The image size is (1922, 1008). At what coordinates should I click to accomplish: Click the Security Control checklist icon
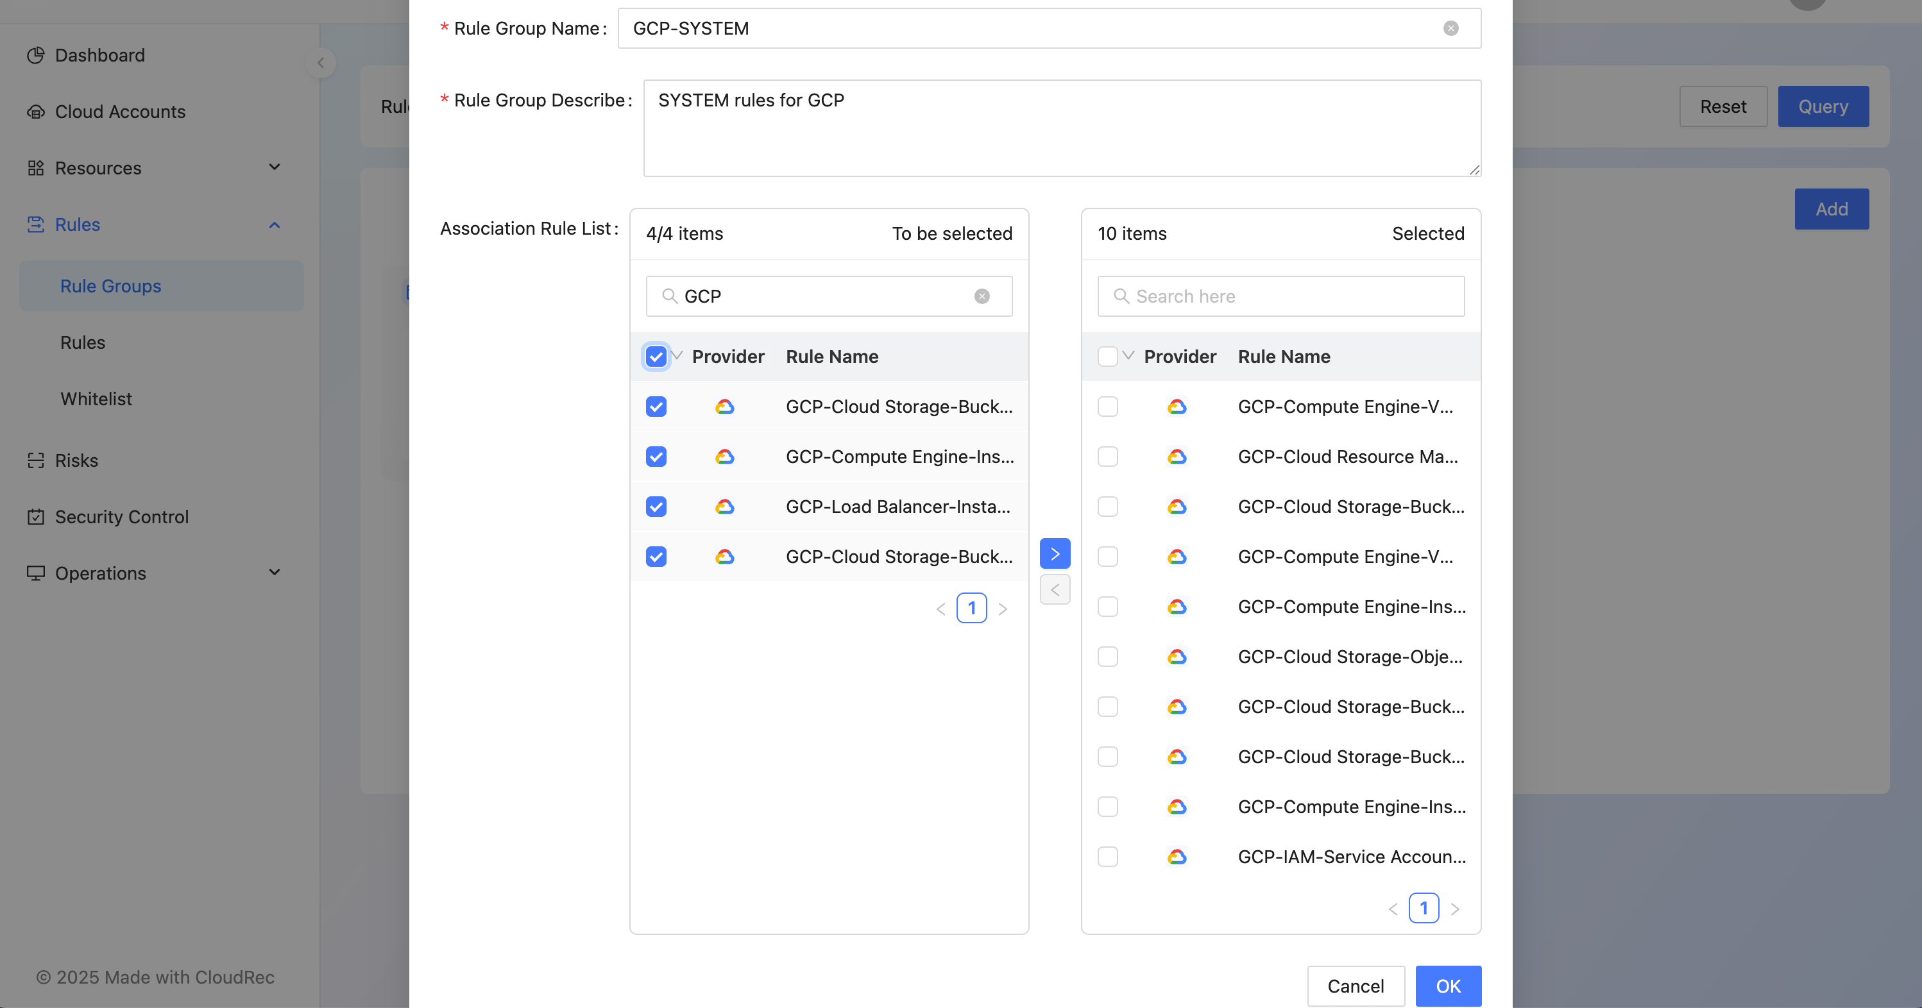click(x=35, y=517)
